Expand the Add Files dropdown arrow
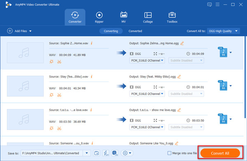The width and height of the screenshot is (247, 161). click(30, 31)
